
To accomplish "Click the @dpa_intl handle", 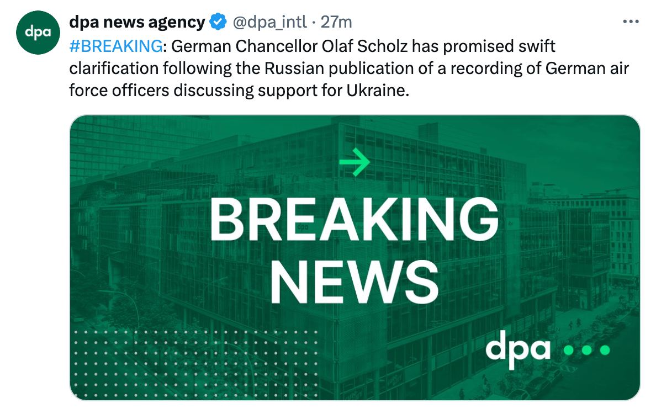I will [x=270, y=22].
